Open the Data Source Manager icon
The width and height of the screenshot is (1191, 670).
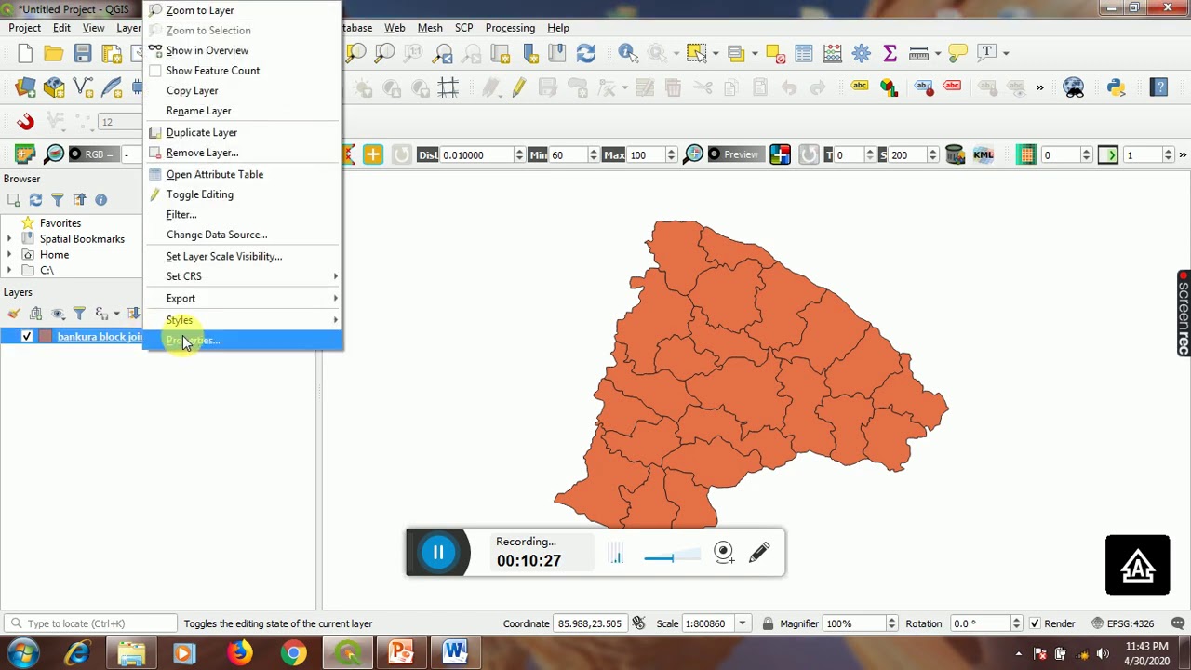click(25, 88)
